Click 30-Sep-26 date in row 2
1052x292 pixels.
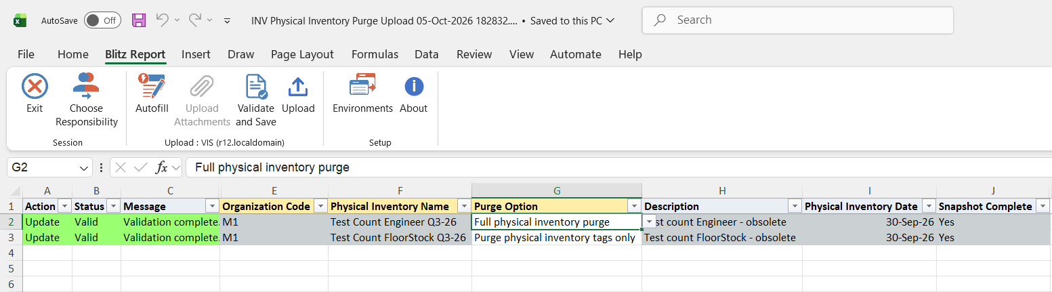(x=869, y=222)
